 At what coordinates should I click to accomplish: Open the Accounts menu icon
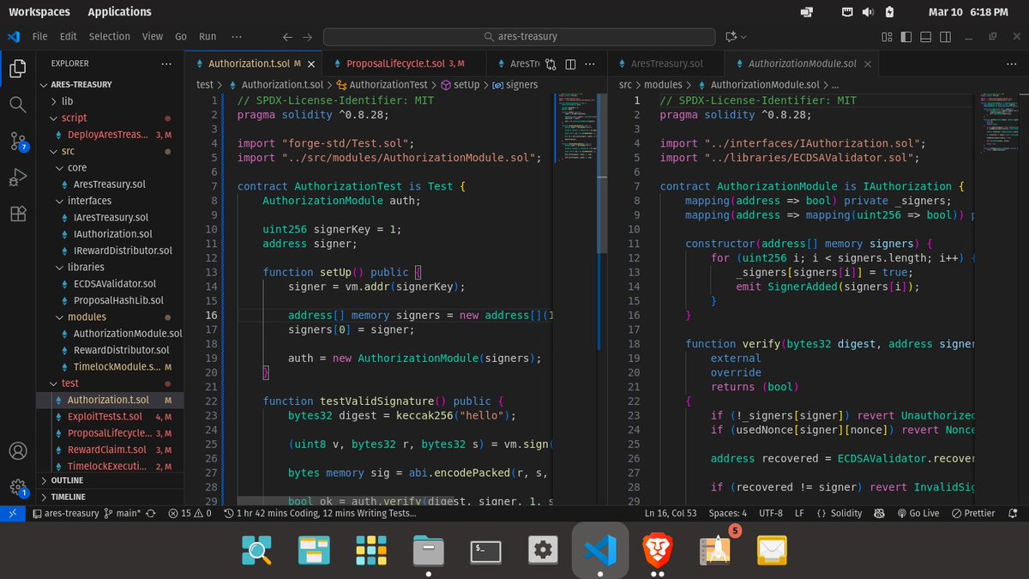click(18, 451)
